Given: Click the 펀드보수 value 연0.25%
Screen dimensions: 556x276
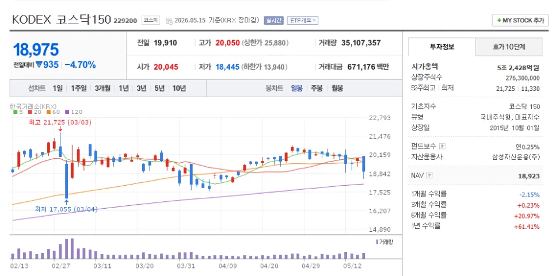Looking at the screenshot, I should pyautogui.click(x=528, y=147).
